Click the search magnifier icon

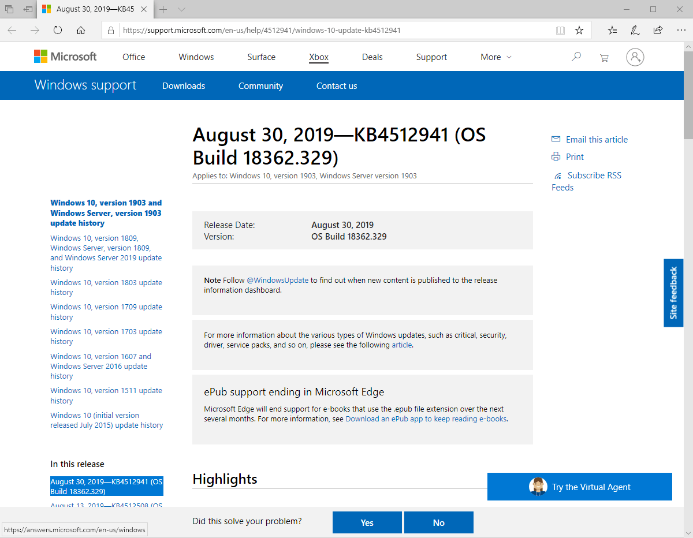click(x=576, y=57)
